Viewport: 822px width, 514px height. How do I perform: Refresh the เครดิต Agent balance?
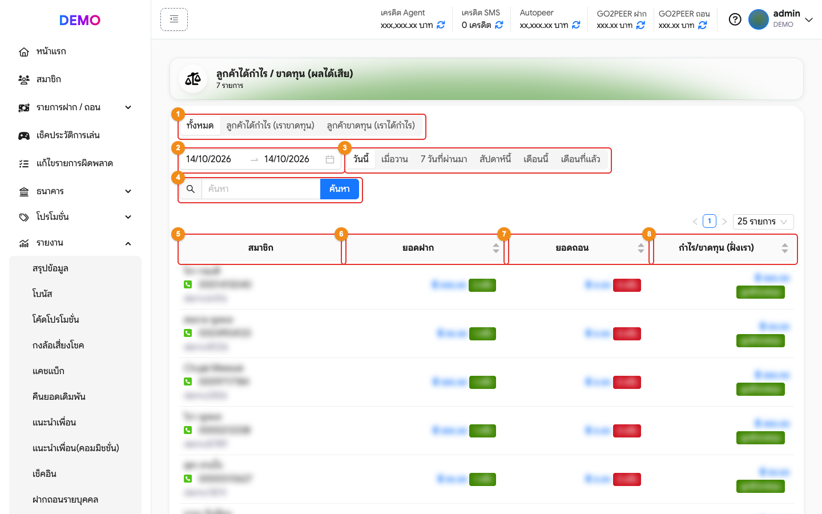pos(441,25)
